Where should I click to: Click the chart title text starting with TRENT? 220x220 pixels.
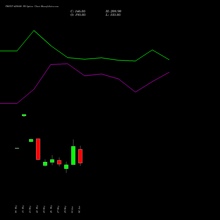pyautogui.click(x=32, y=6)
